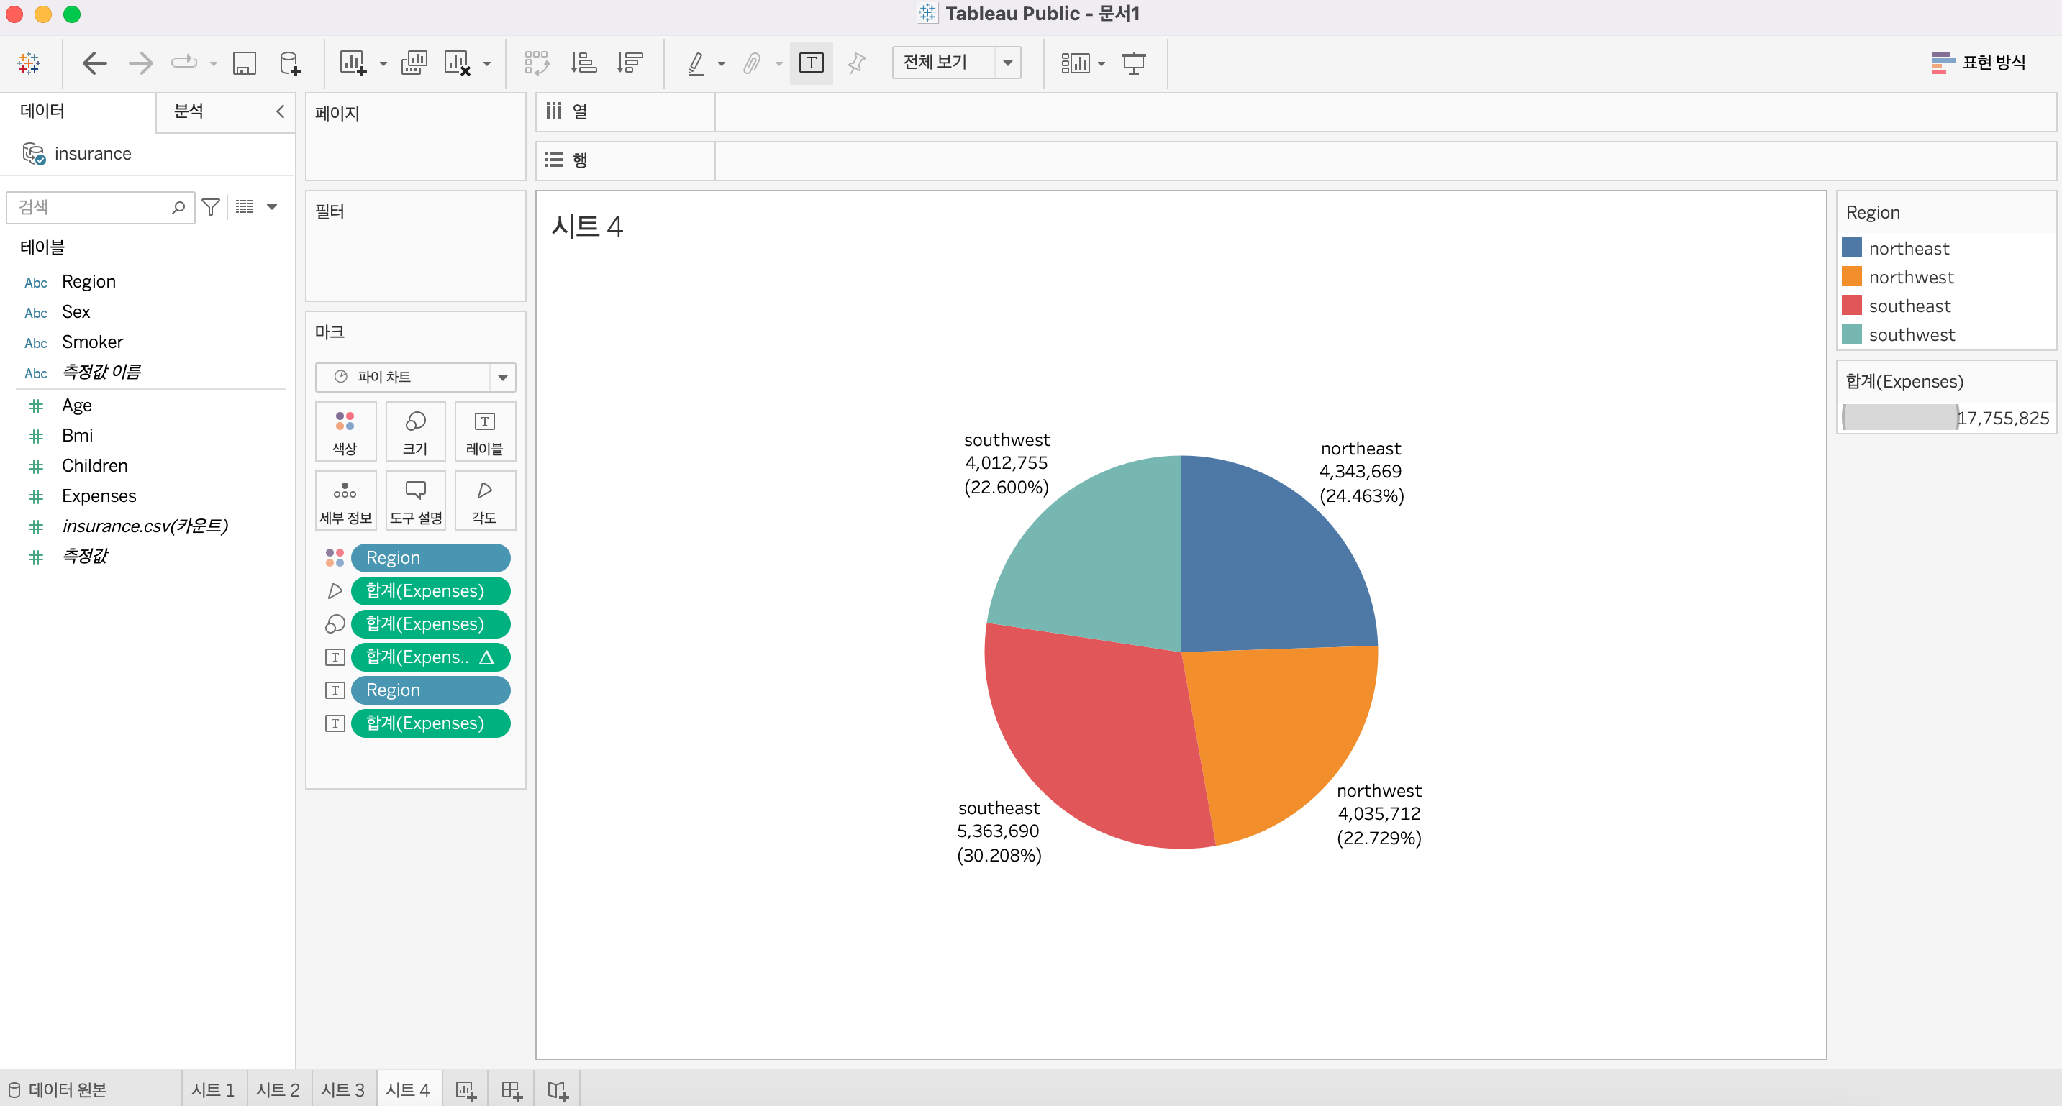Select the Children measure field

point(94,465)
